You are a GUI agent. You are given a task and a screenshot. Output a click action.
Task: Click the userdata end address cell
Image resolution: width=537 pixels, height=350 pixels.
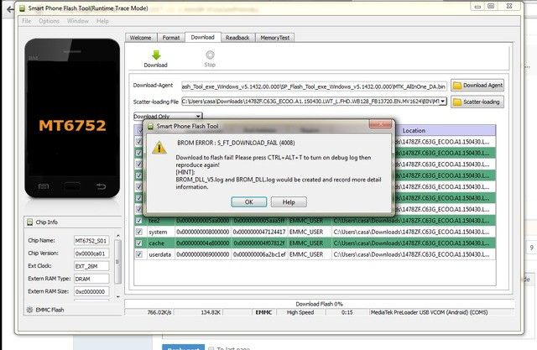click(x=259, y=254)
